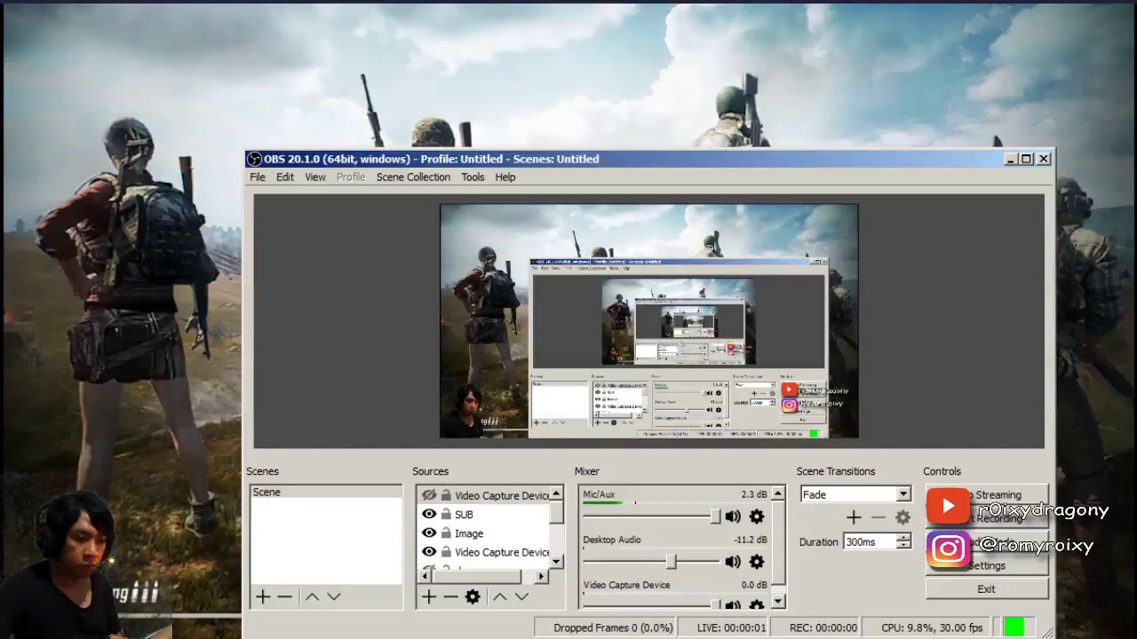1137x639 pixels.
Task: Click 'REC: 00:00:00' status text
Action: click(823, 627)
